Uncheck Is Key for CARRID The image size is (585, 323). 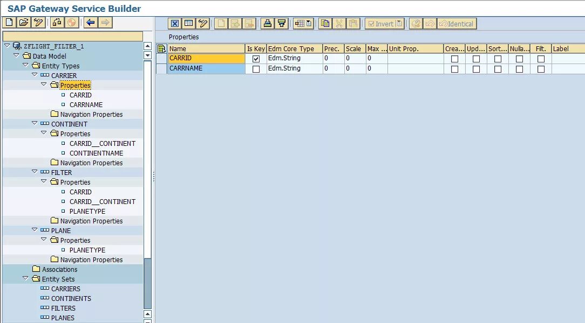[256, 59]
